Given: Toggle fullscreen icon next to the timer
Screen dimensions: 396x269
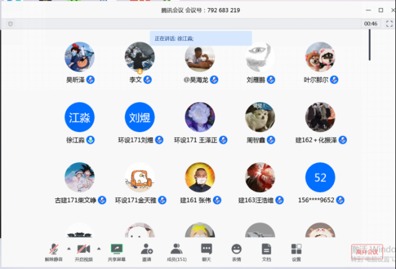Looking at the screenshot, I should click(x=390, y=24).
